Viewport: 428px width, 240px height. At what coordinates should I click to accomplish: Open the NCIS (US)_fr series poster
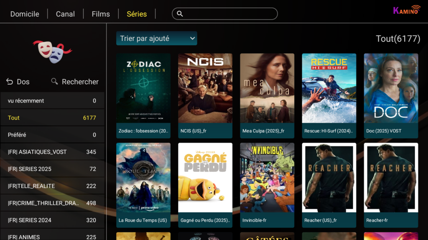point(205,95)
